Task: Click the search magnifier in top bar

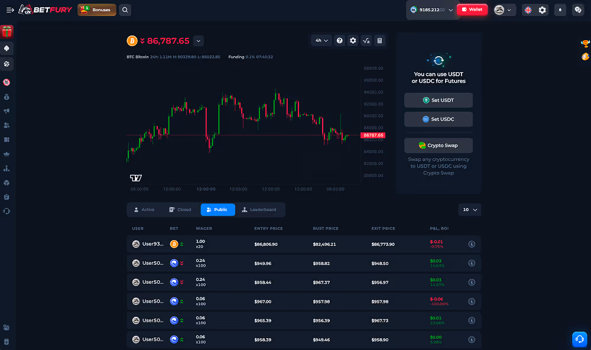Action: coord(124,9)
